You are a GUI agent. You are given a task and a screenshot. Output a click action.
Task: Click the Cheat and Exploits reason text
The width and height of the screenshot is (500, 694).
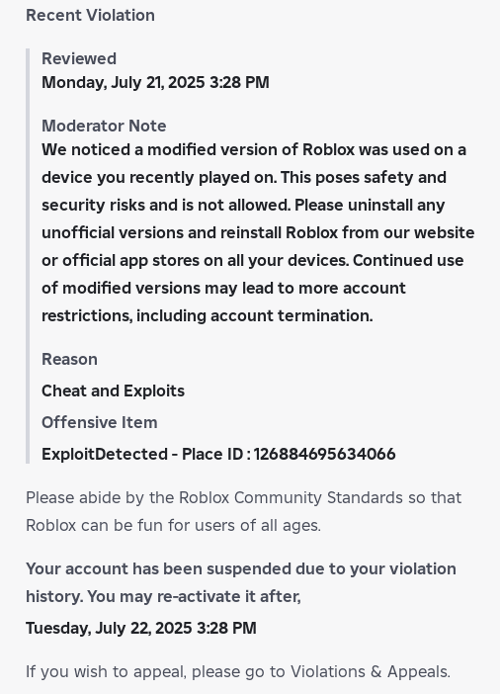(x=113, y=391)
